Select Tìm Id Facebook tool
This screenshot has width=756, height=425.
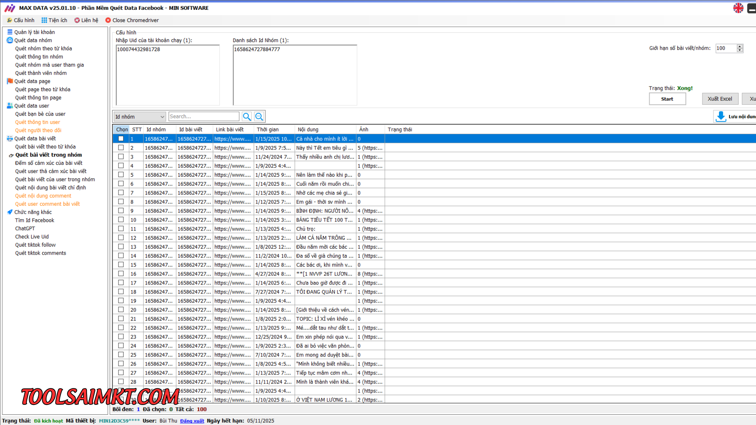pos(35,220)
